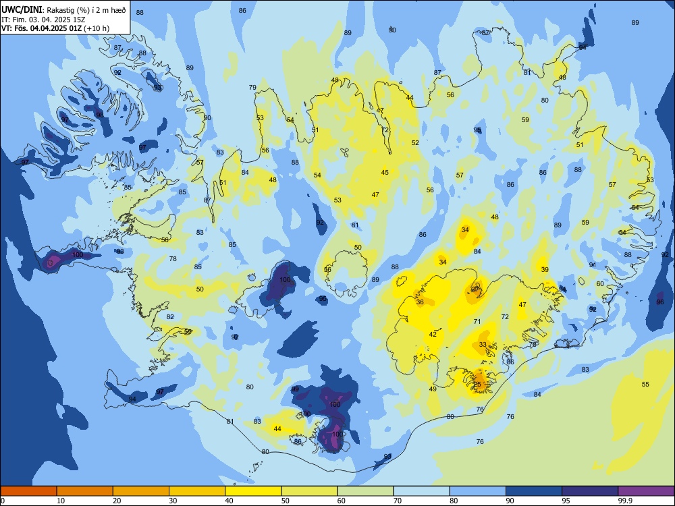Select the 30–40 golden legend swatch

pyautogui.click(x=197, y=491)
